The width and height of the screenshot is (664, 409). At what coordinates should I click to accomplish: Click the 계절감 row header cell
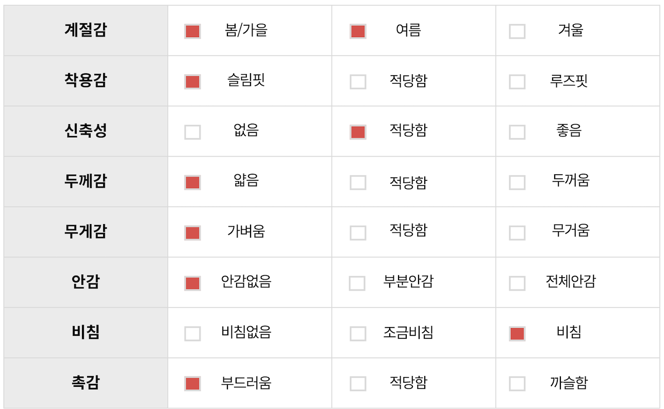[x=86, y=30]
